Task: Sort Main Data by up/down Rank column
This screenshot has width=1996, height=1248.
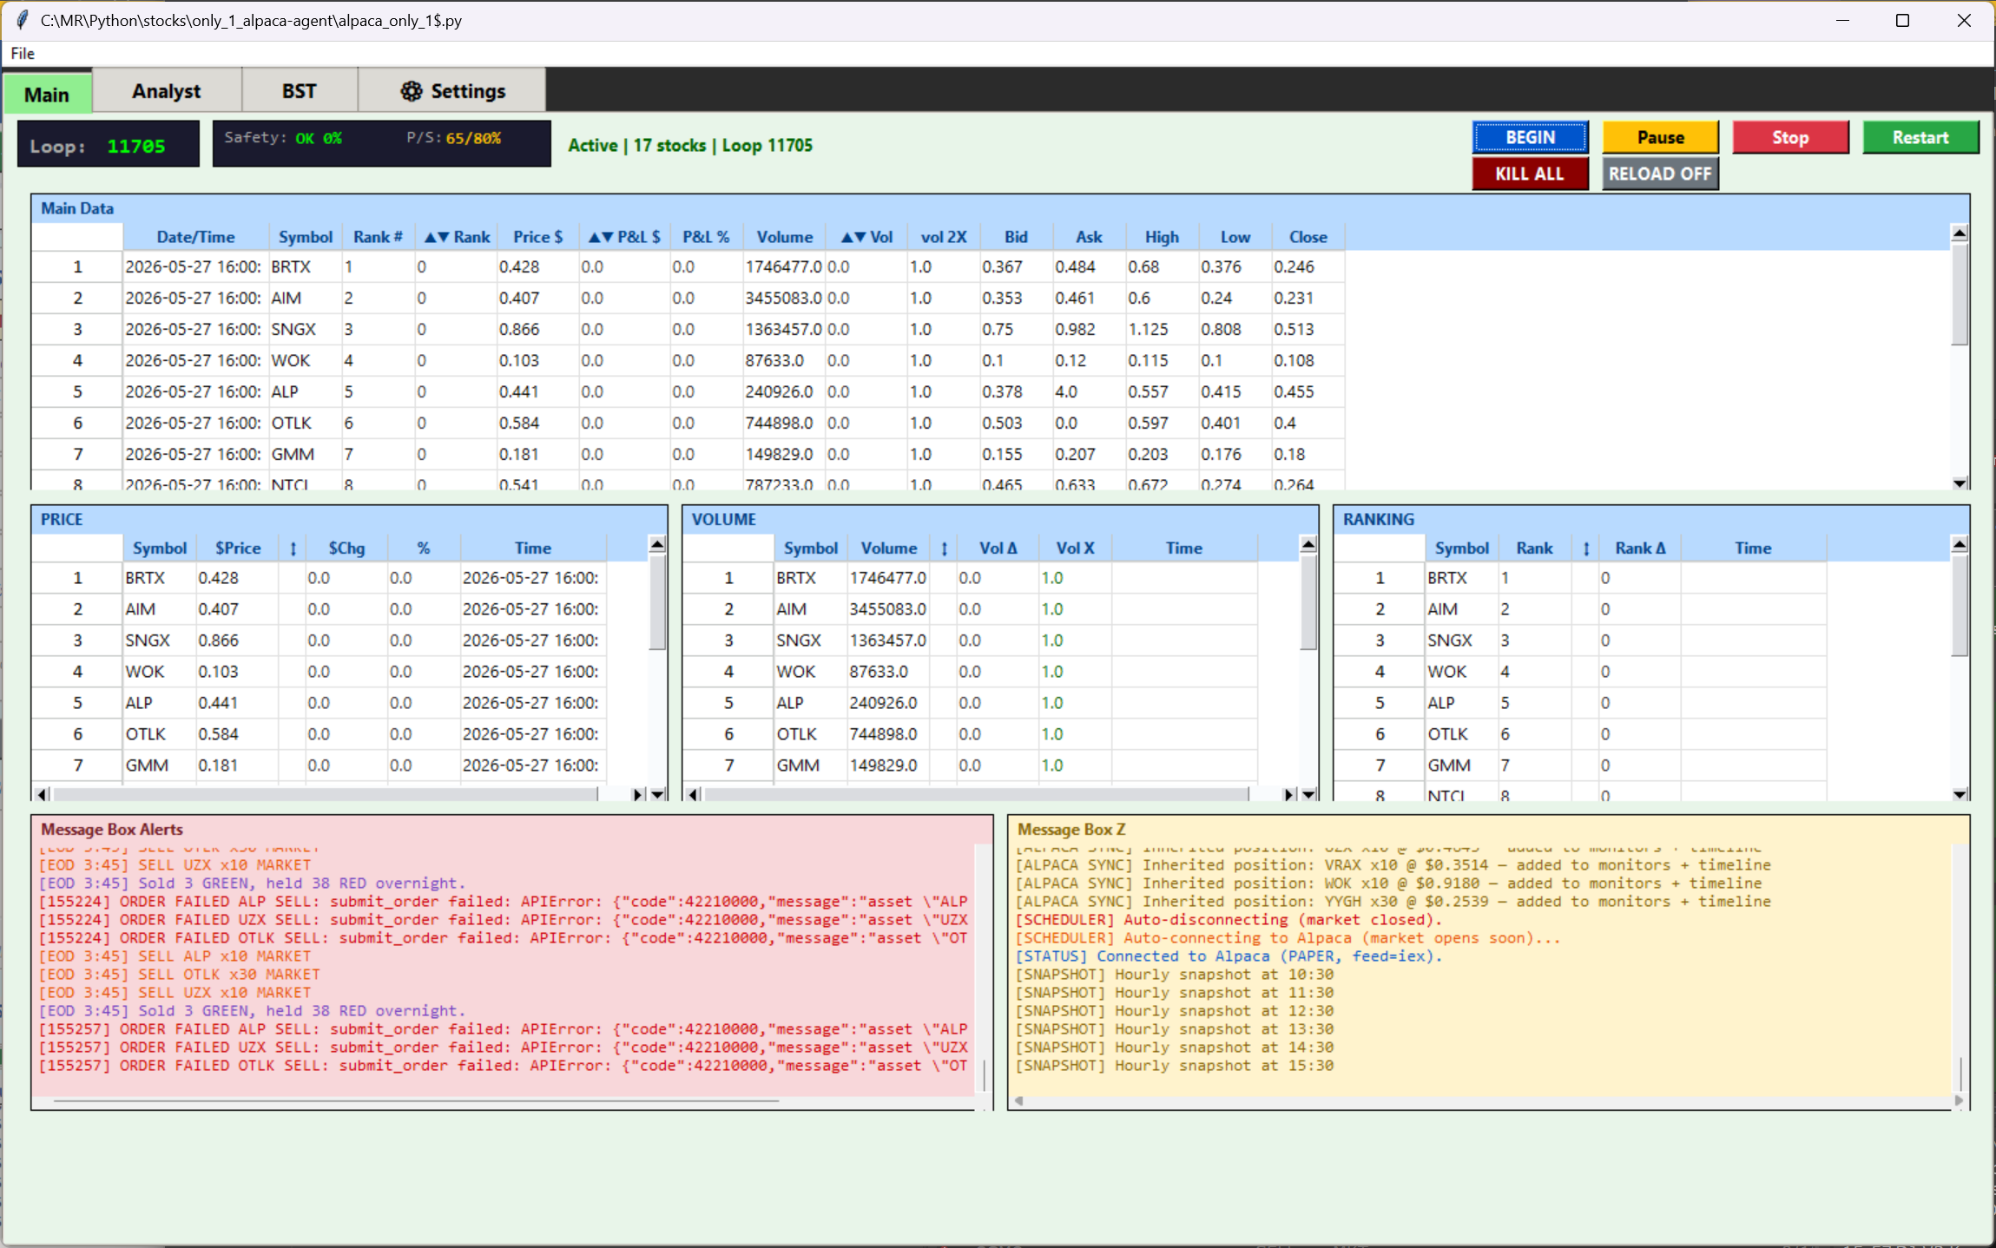Action: click(456, 237)
